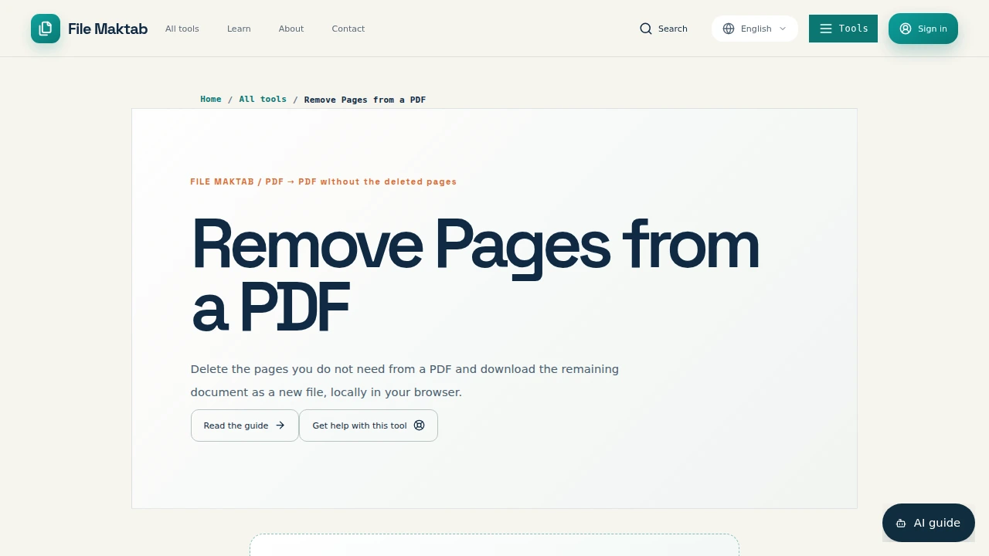Click the hamburger menu icon in Tools
Image resolution: width=989 pixels, height=556 pixels.
(x=826, y=29)
